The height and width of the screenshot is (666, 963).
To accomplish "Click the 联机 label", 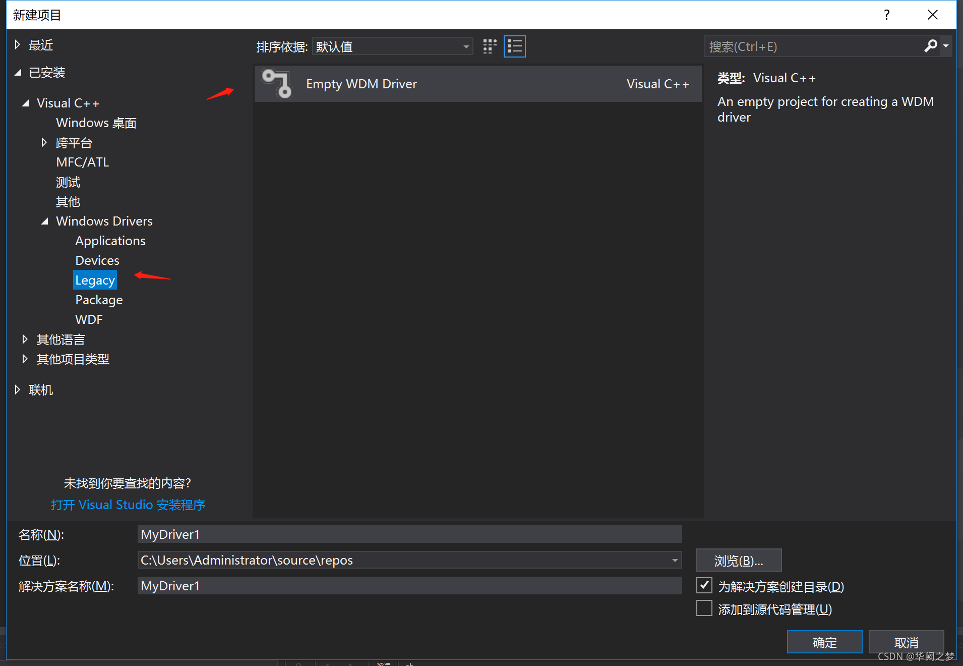I will pyautogui.click(x=41, y=390).
